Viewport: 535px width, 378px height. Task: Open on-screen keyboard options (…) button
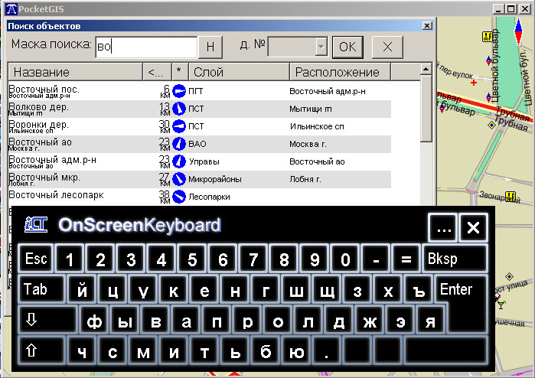(x=442, y=227)
